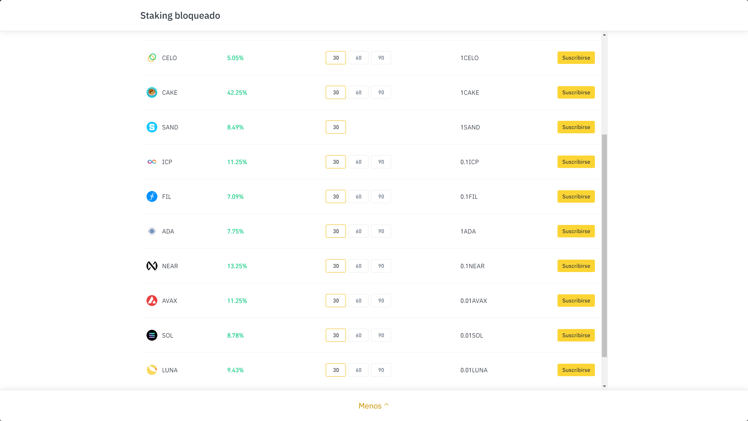Viewport: 748px width, 421px height.
Task: Click the SOL Solana icon
Action: 152,335
